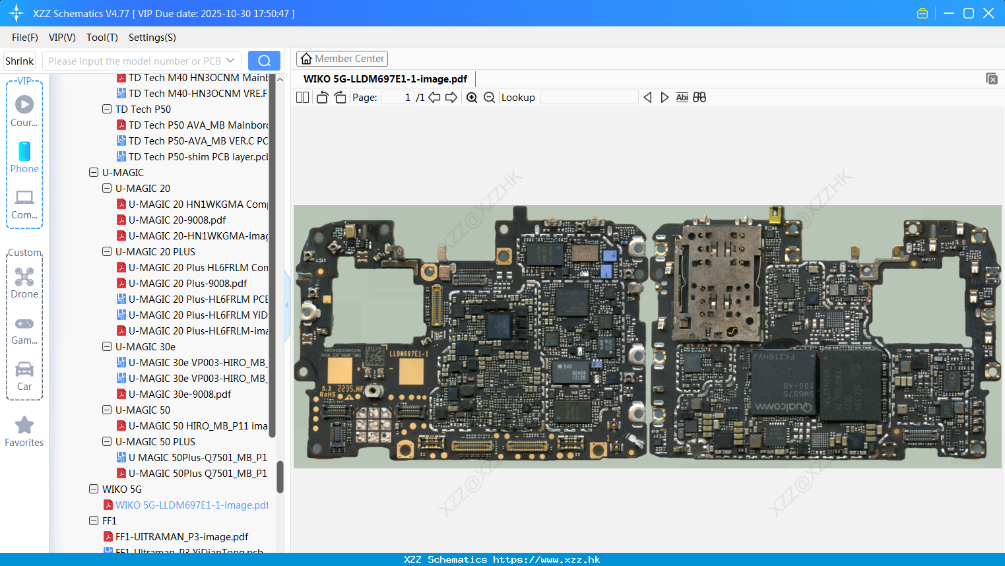Collapse the TD Tech P50 folder
The width and height of the screenshot is (1005, 566).
pyautogui.click(x=107, y=110)
